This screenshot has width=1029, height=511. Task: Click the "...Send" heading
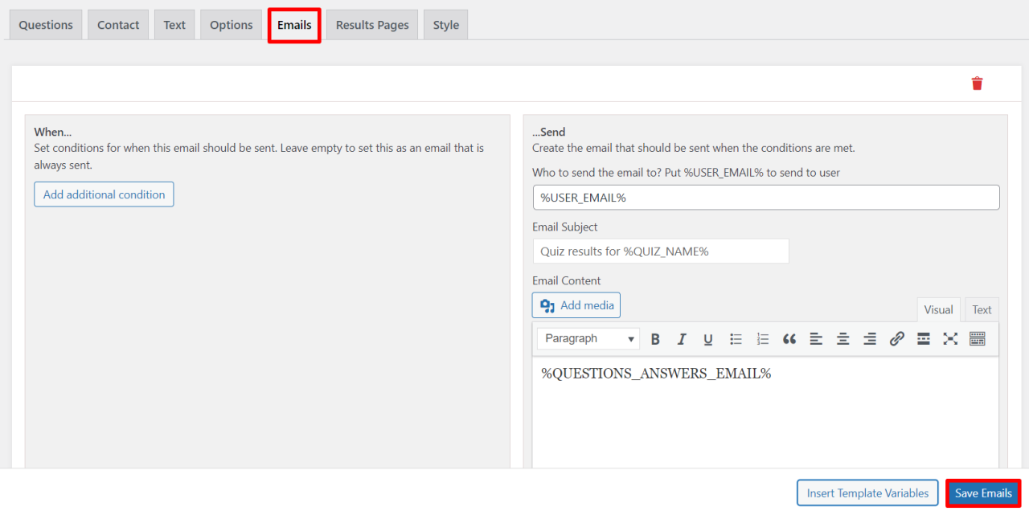(x=549, y=132)
